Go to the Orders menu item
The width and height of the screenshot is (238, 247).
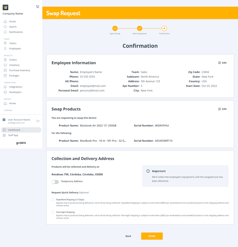click(13, 60)
